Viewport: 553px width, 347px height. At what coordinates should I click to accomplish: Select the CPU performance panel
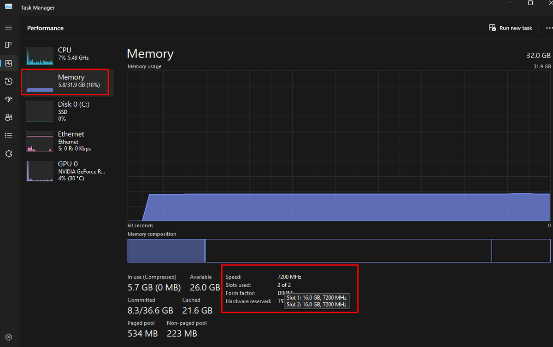click(x=65, y=53)
